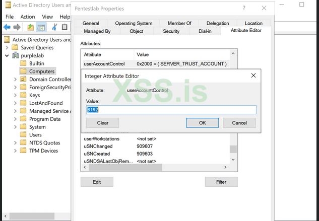Image resolution: width=319 pixels, height=221 pixels.
Task: Select the Users container
Action: (x=35, y=135)
